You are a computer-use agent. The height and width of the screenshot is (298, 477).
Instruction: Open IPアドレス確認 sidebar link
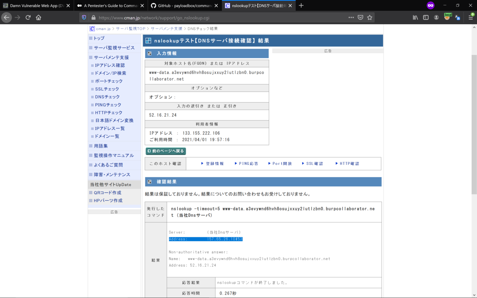pyautogui.click(x=110, y=65)
